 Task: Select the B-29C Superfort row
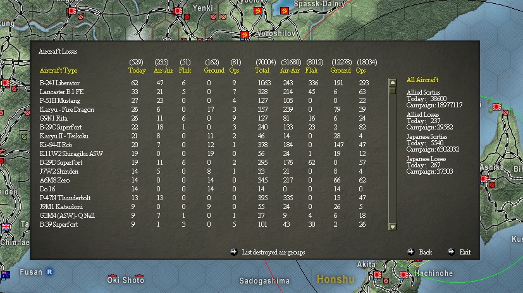[204, 127]
